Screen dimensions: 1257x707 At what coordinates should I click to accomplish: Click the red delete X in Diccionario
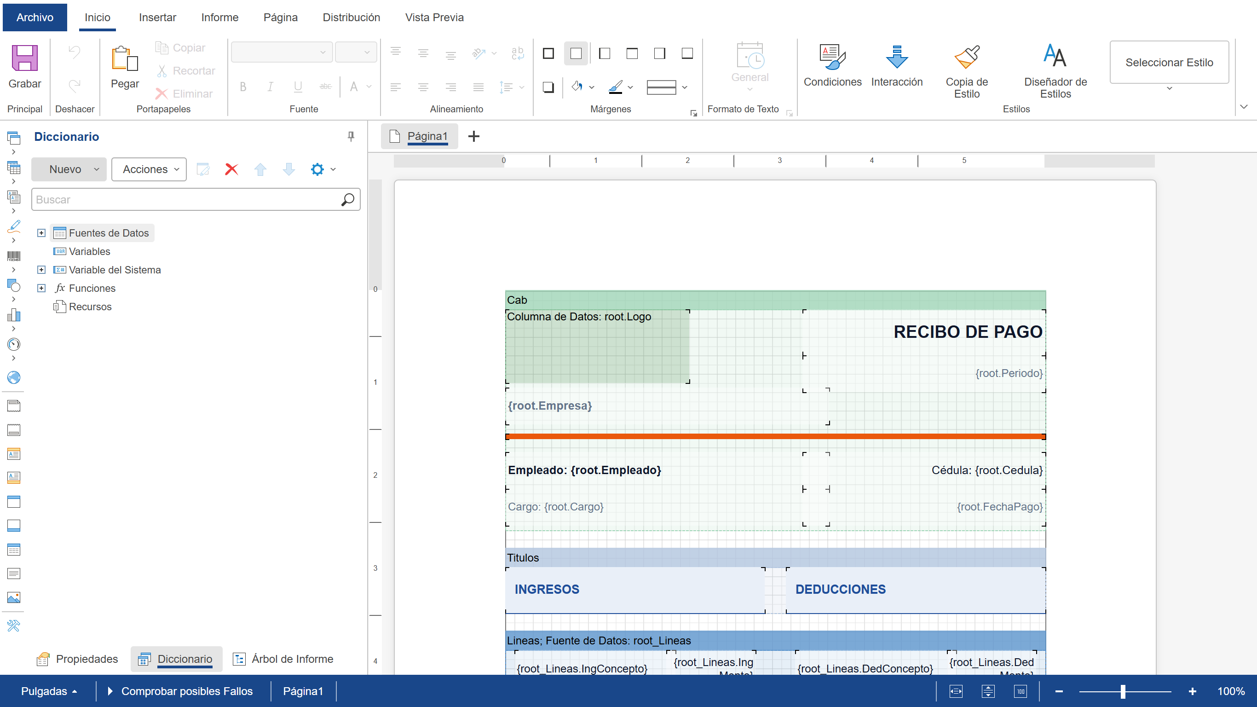click(x=231, y=169)
